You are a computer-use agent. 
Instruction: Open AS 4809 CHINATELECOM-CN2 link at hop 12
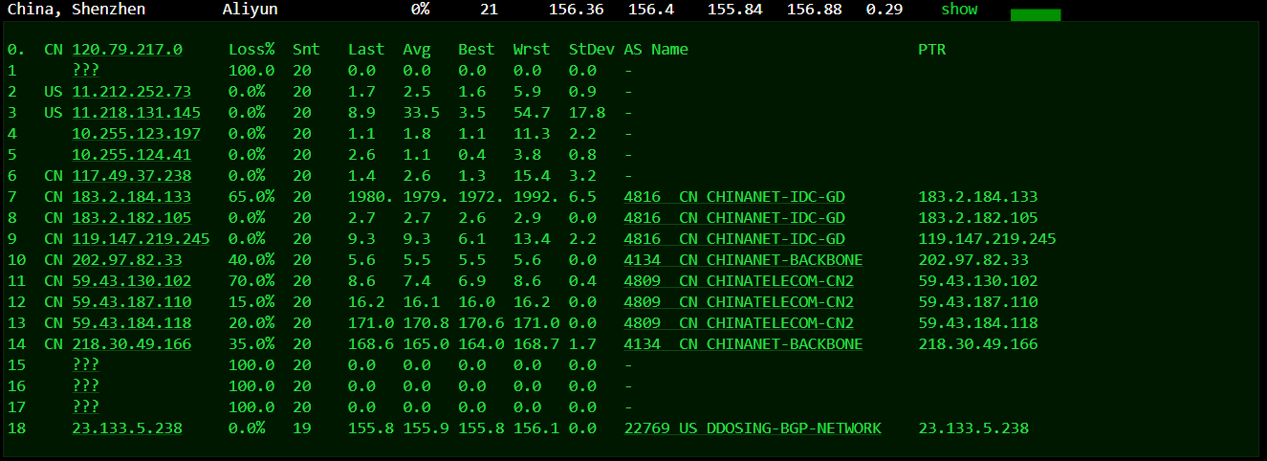tap(738, 302)
